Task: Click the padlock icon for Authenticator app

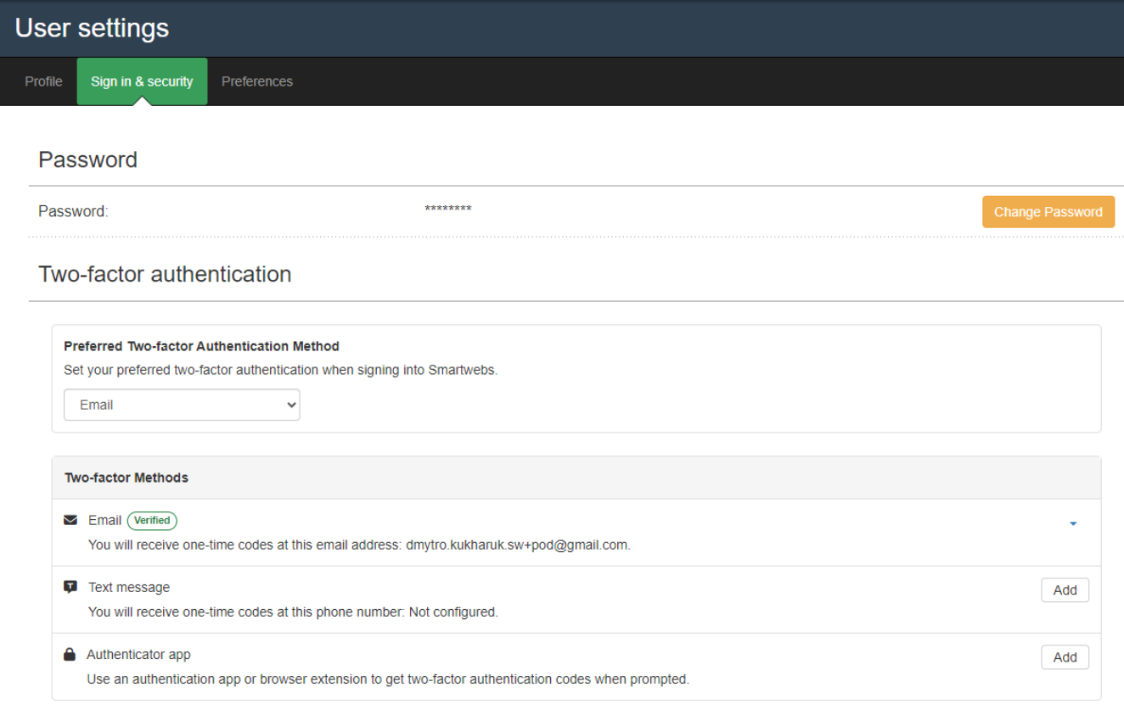Action: point(70,655)
